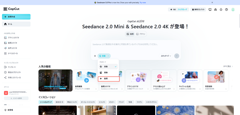Click the 無料クレジット button

tap(198, 10)
